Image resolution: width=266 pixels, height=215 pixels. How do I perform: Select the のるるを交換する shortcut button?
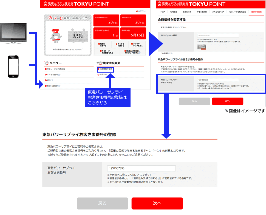pos(120,45)
